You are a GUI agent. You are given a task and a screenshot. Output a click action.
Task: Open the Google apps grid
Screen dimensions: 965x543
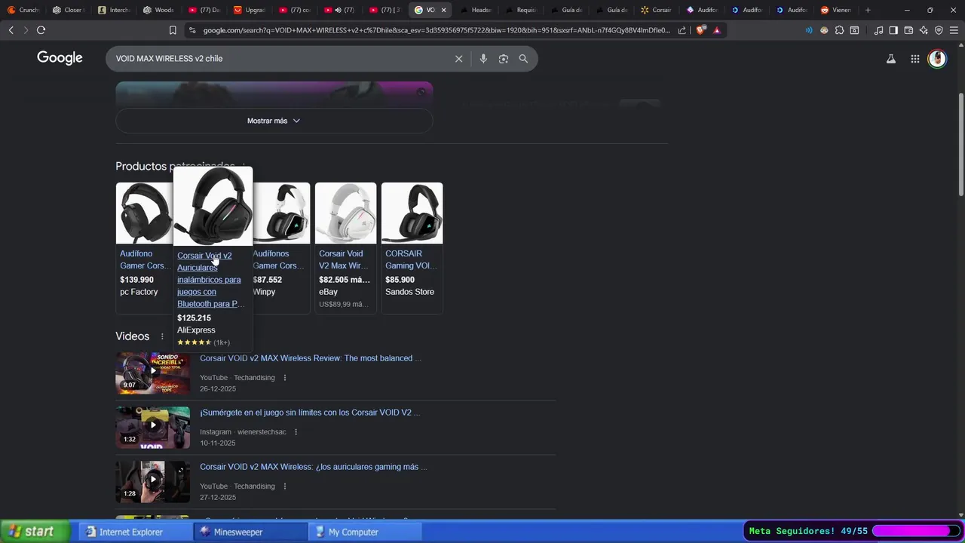coord(914,59)
